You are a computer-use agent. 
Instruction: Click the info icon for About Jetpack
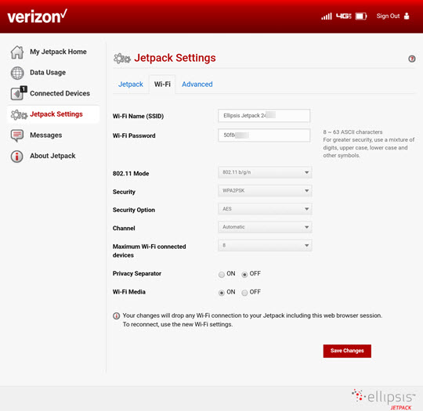click(16, 156)
